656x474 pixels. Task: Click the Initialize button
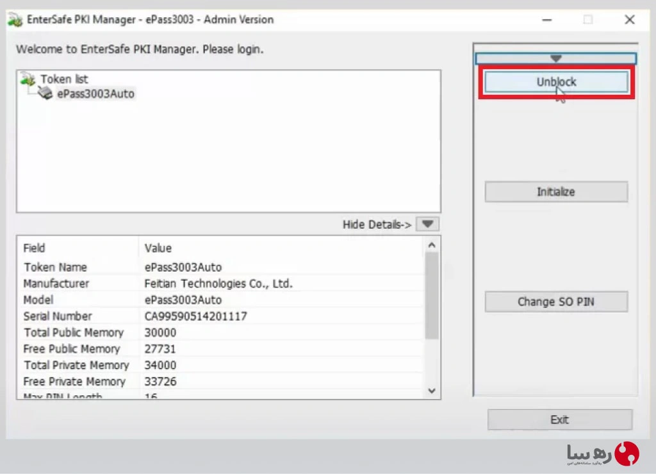click(x=556, y=192)
